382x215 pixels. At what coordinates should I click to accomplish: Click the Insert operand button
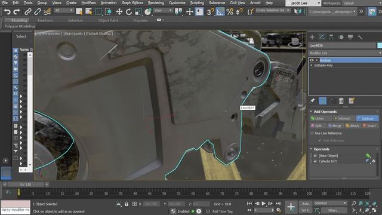tap(369, 126)
